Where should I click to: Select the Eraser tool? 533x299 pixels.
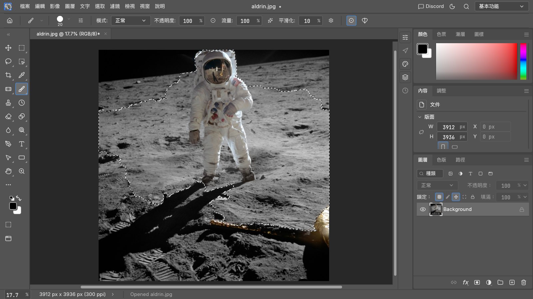pos(8,116)
